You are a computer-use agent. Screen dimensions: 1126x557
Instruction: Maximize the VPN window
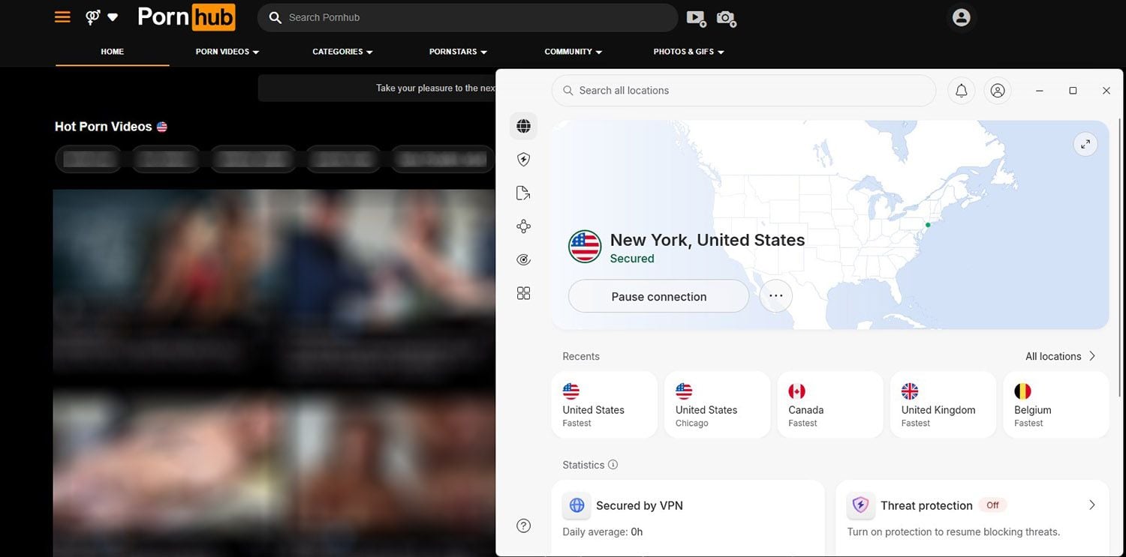click(x=1073, y=91)
